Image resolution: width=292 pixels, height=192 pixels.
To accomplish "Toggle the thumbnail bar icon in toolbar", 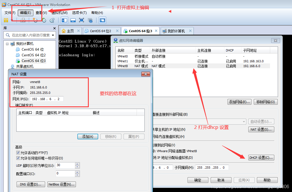I will point(73,20).
